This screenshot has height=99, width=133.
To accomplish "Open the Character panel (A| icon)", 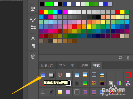I will (33, 38).
